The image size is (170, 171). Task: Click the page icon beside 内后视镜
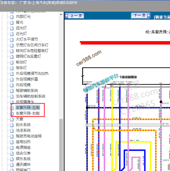(12, 85)
